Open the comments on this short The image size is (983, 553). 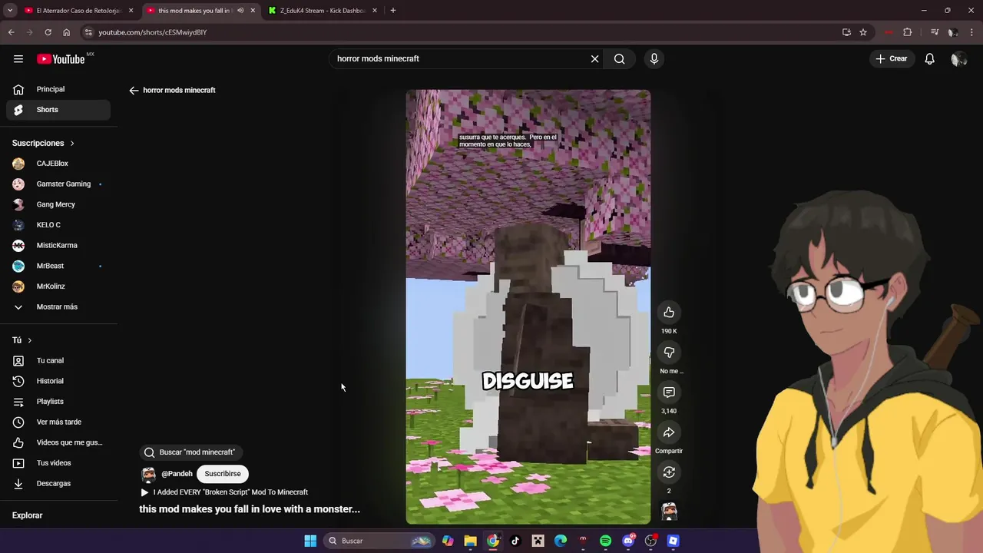pyautogui.click(x=669, y=392)
